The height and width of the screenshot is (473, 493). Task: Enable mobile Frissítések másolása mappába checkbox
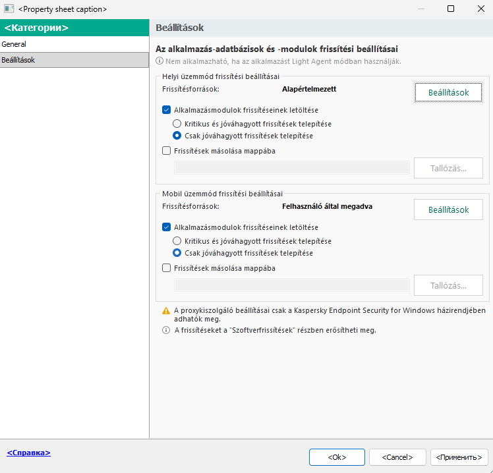click(x=166, y=268)
